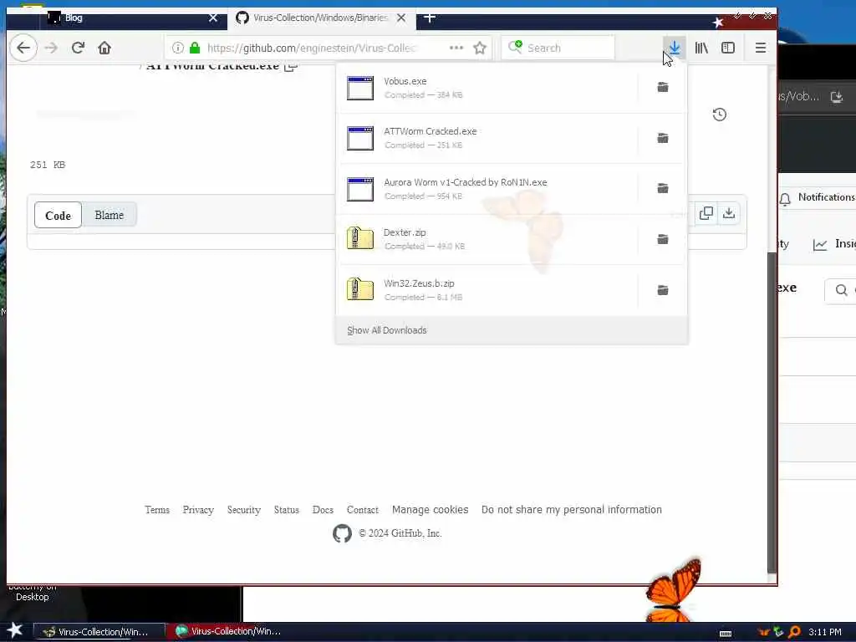Open the Win32.Zeus.b.zip download entry
Screen dimensions: 856x642
[486, 290]
